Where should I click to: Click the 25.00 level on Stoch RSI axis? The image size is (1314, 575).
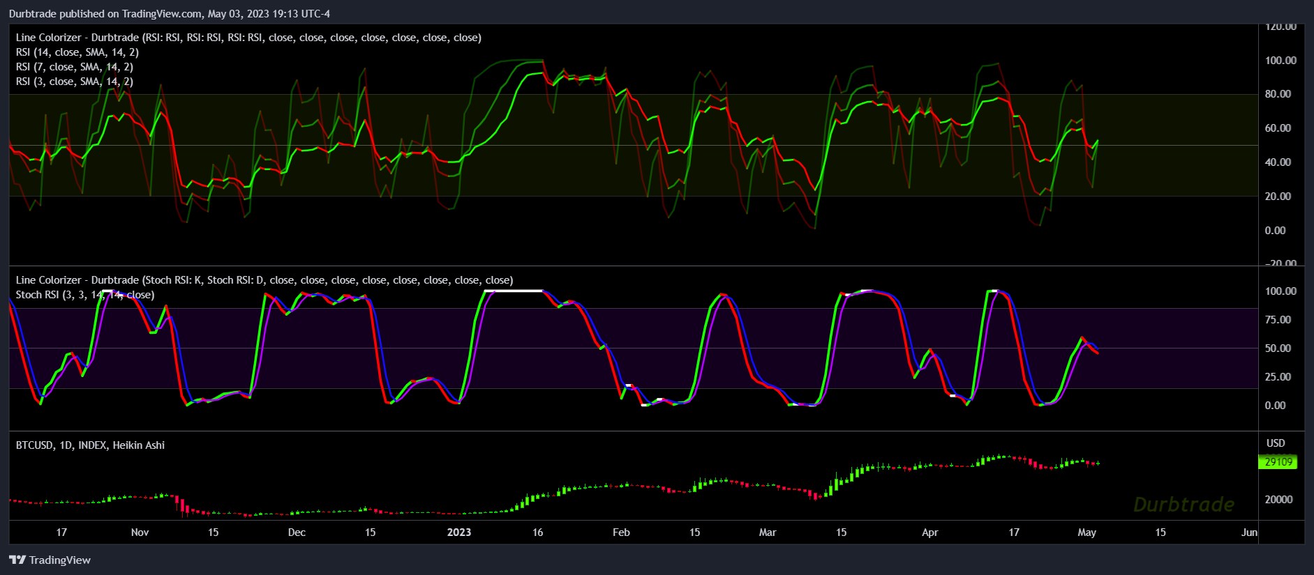pos(1278,377)
